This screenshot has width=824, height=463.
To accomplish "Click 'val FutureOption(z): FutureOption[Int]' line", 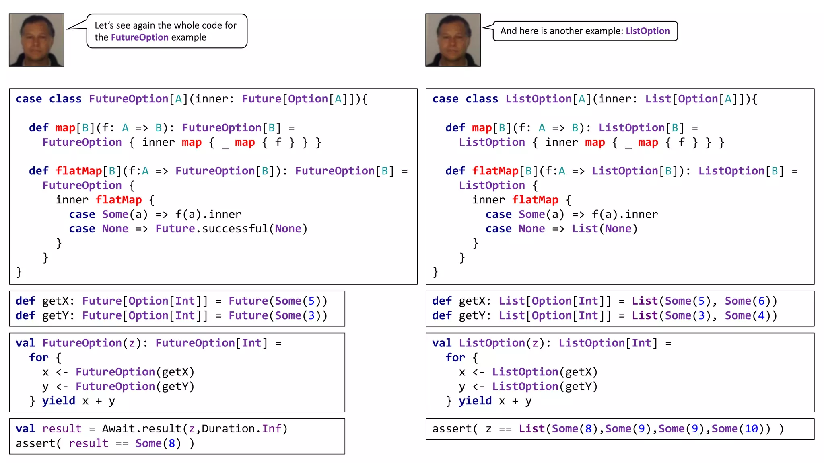I will click(x=148, y=343).
